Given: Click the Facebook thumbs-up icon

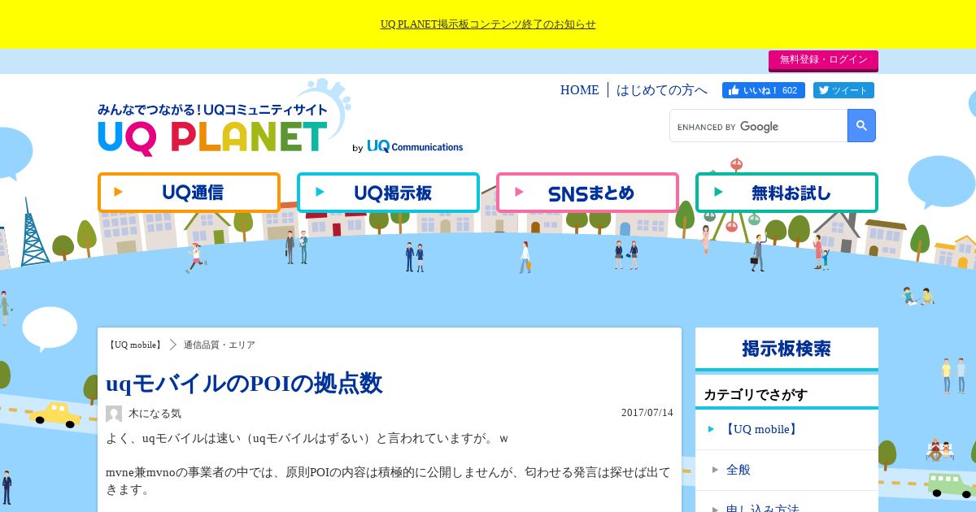Looking at the screenshot, I should point(734,90).
